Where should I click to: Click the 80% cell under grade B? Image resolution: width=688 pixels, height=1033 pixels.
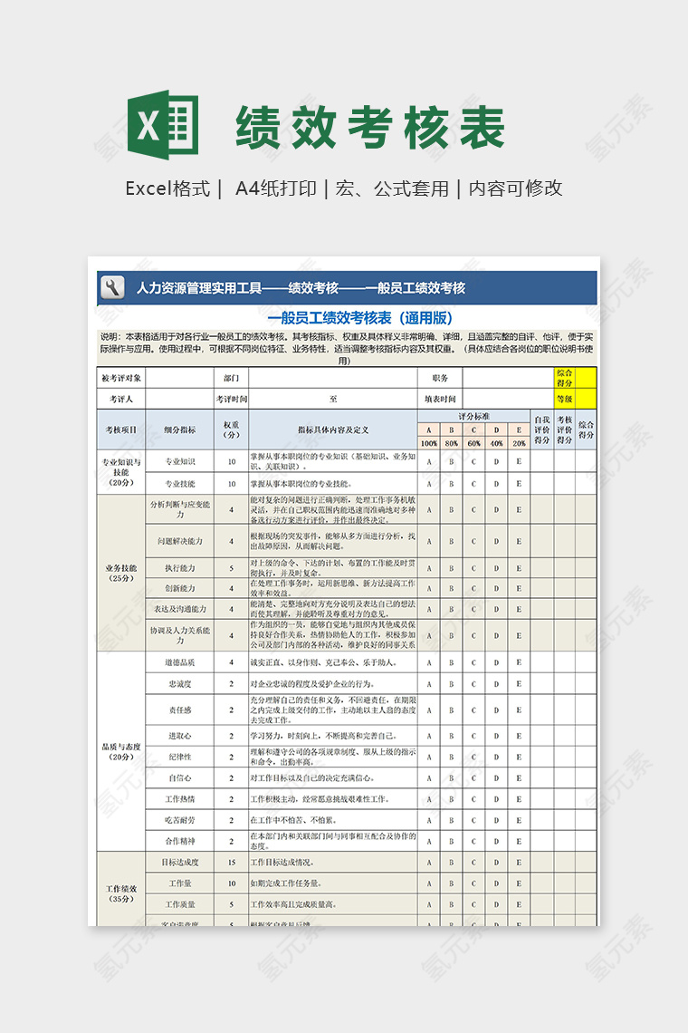[451, 443]
